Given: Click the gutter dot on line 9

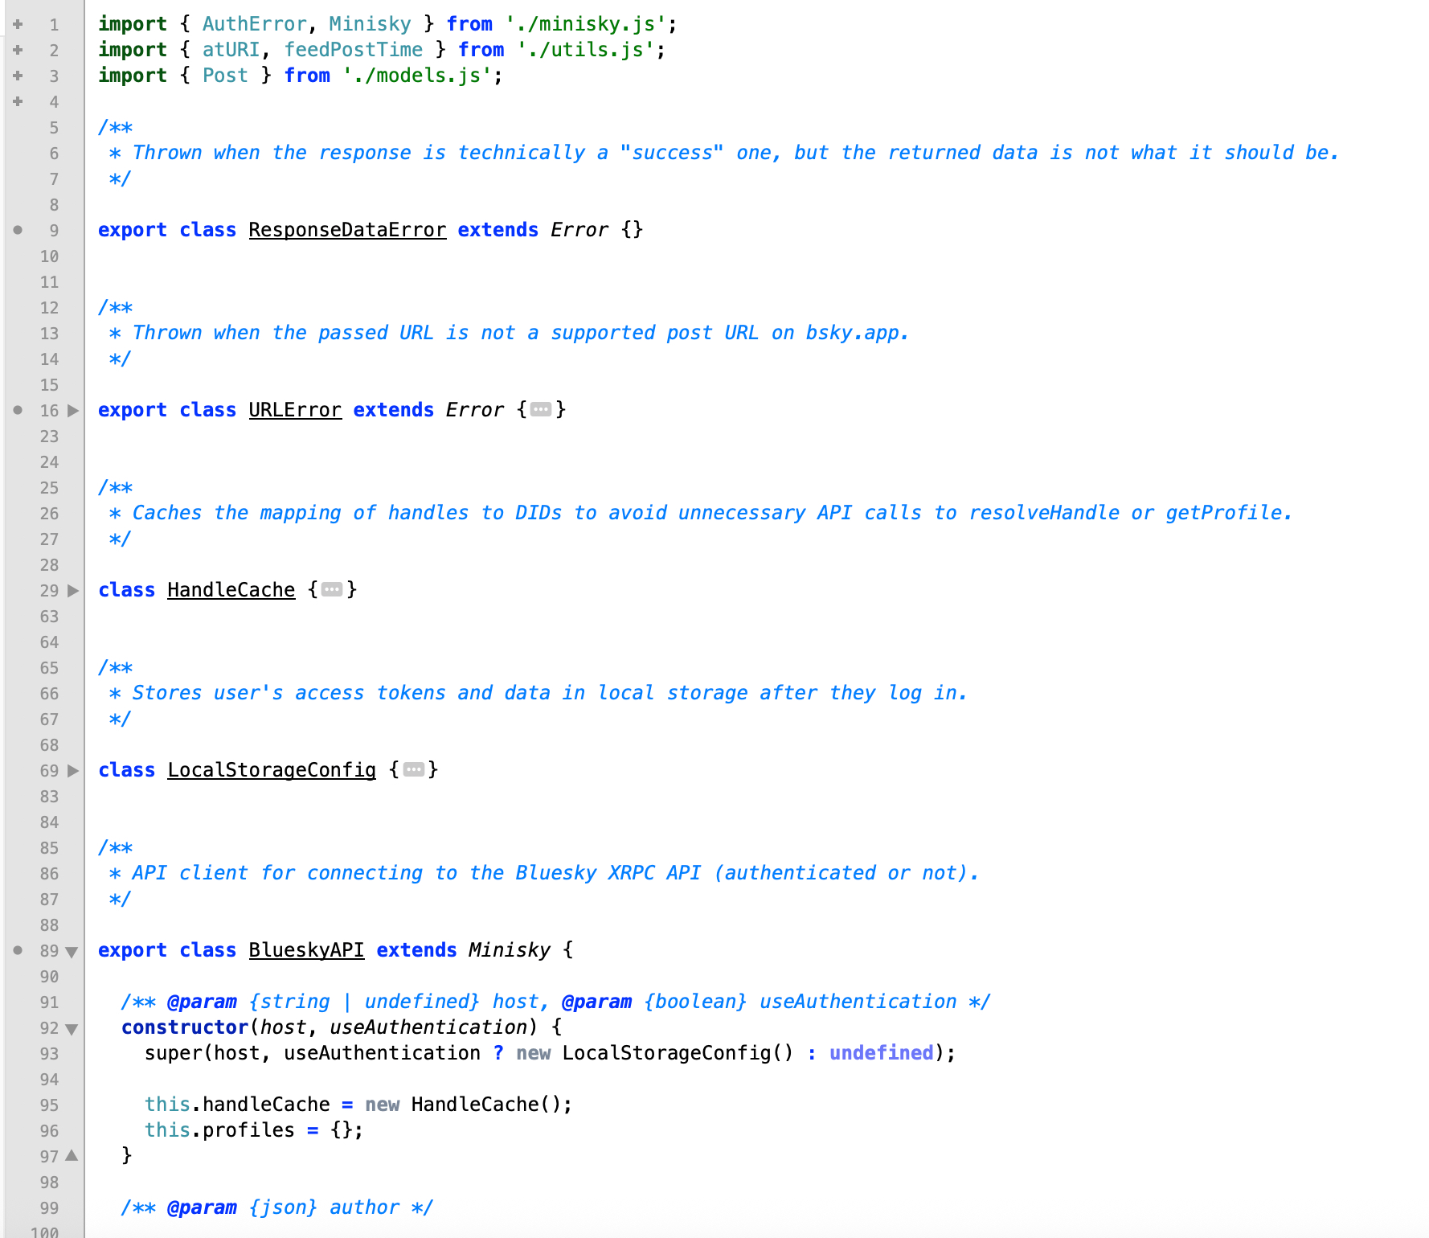Looking at the screenshot, I should [17, 230].
